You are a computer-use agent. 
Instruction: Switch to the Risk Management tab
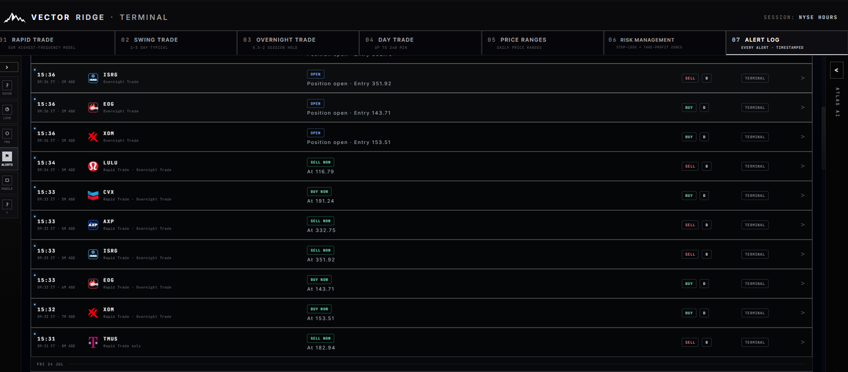point(665,43)
